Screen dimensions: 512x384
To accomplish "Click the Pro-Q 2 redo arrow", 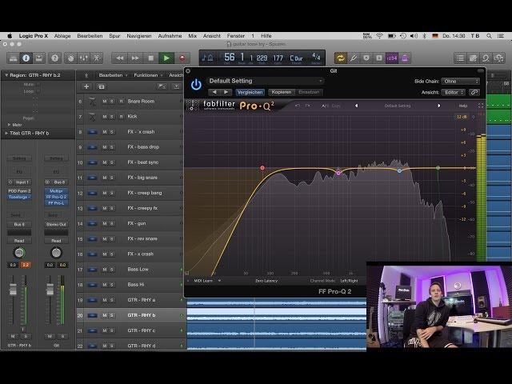I will click(x=307, y=106).
